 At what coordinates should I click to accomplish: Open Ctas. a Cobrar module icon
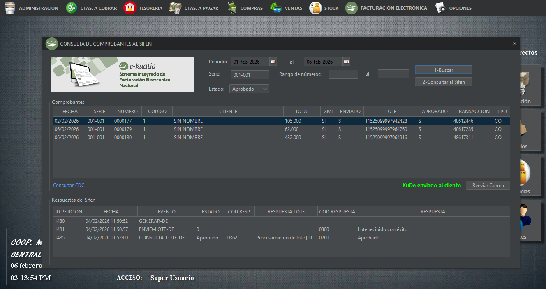click(x=72, y=8)
